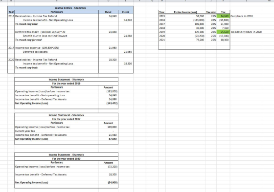Click the 'To record cary forward' note

click(x=28, y=40)
